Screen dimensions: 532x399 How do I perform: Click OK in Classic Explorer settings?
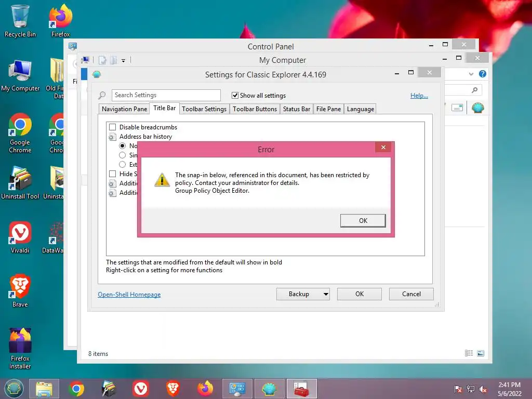(360, 294)
